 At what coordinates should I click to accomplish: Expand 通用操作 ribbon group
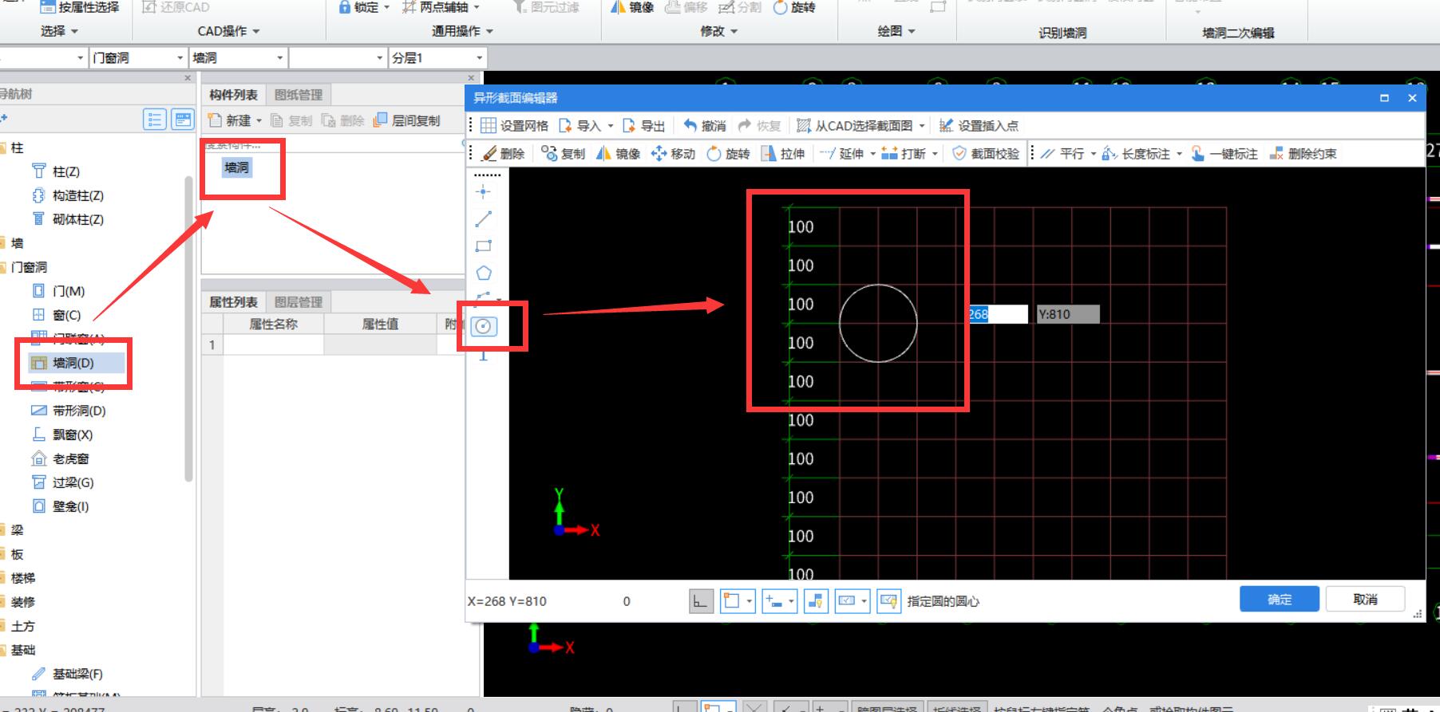(462, 31)
